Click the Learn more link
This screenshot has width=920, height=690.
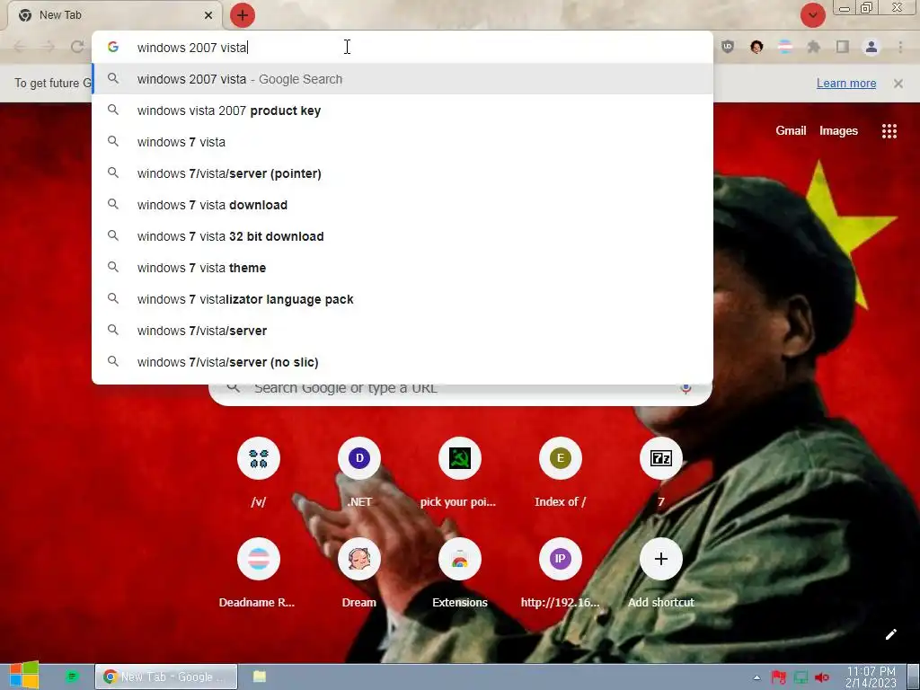coord(846,84)
